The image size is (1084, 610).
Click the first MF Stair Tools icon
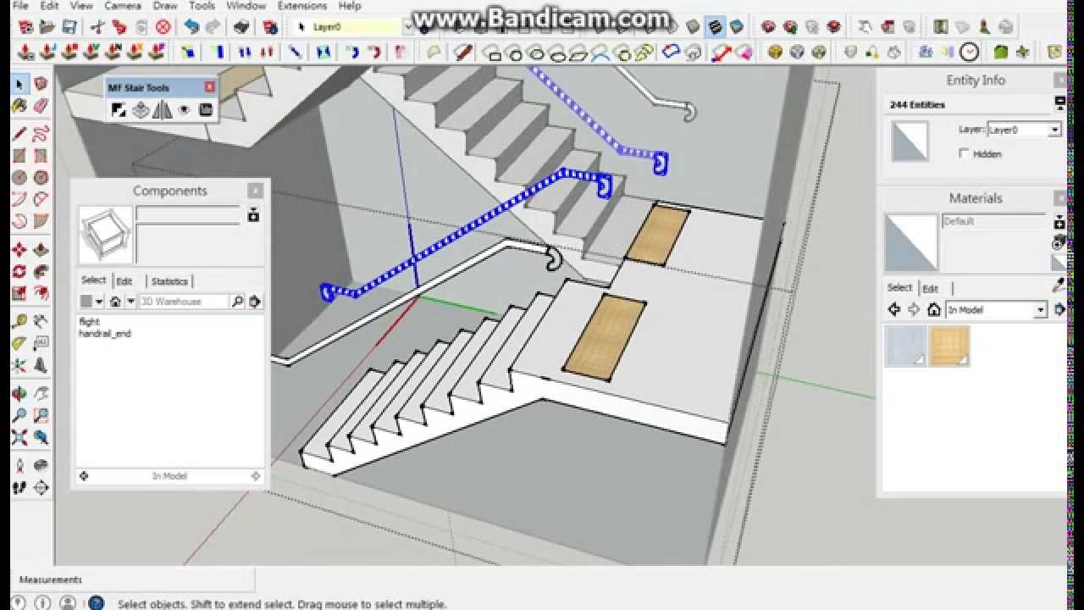tap(119, 109)
